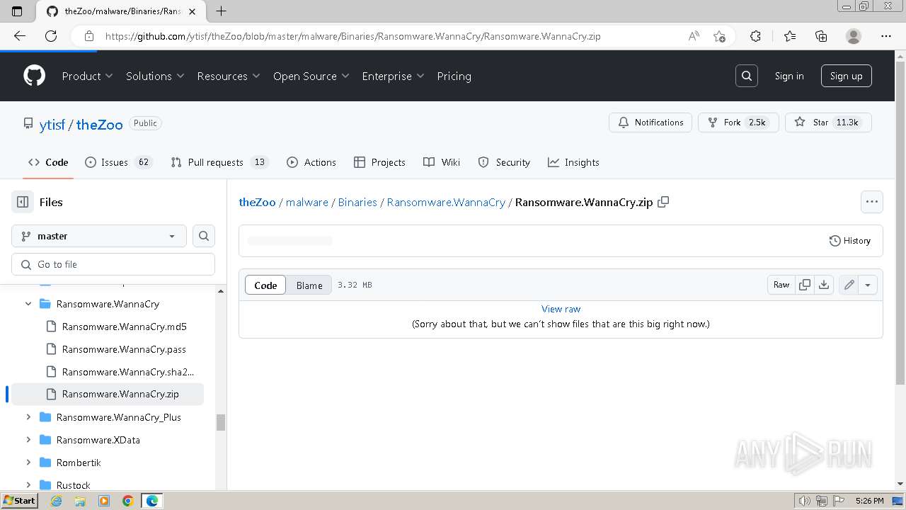Image resolution: width=906 pixels, height=510 pixels.
Task: Star the theZoo repository
Action: [828, 123]
